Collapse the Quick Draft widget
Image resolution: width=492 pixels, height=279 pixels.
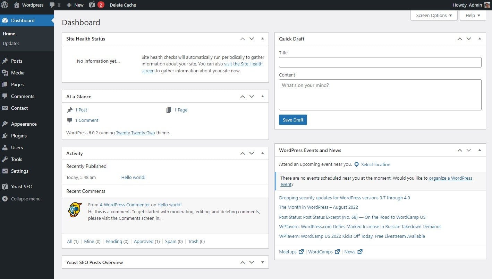click(480, 39)
